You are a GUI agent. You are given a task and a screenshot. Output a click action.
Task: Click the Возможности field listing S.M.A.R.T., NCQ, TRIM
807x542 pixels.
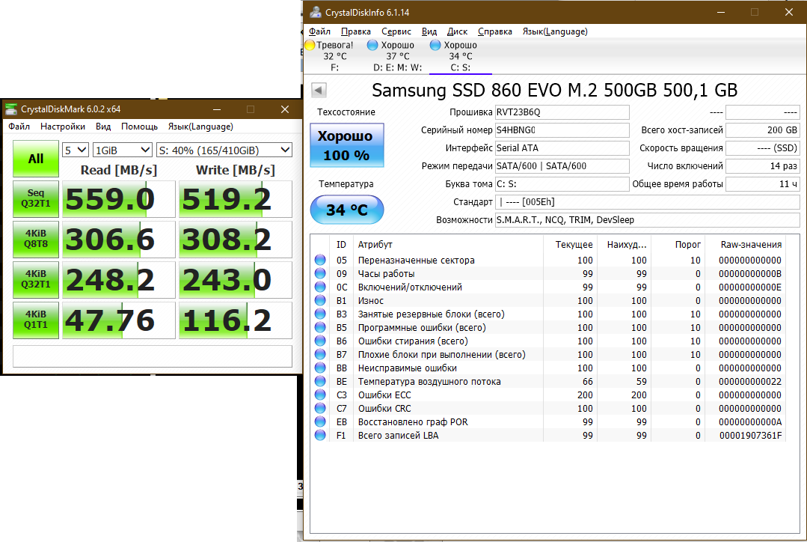coord(648,220)
